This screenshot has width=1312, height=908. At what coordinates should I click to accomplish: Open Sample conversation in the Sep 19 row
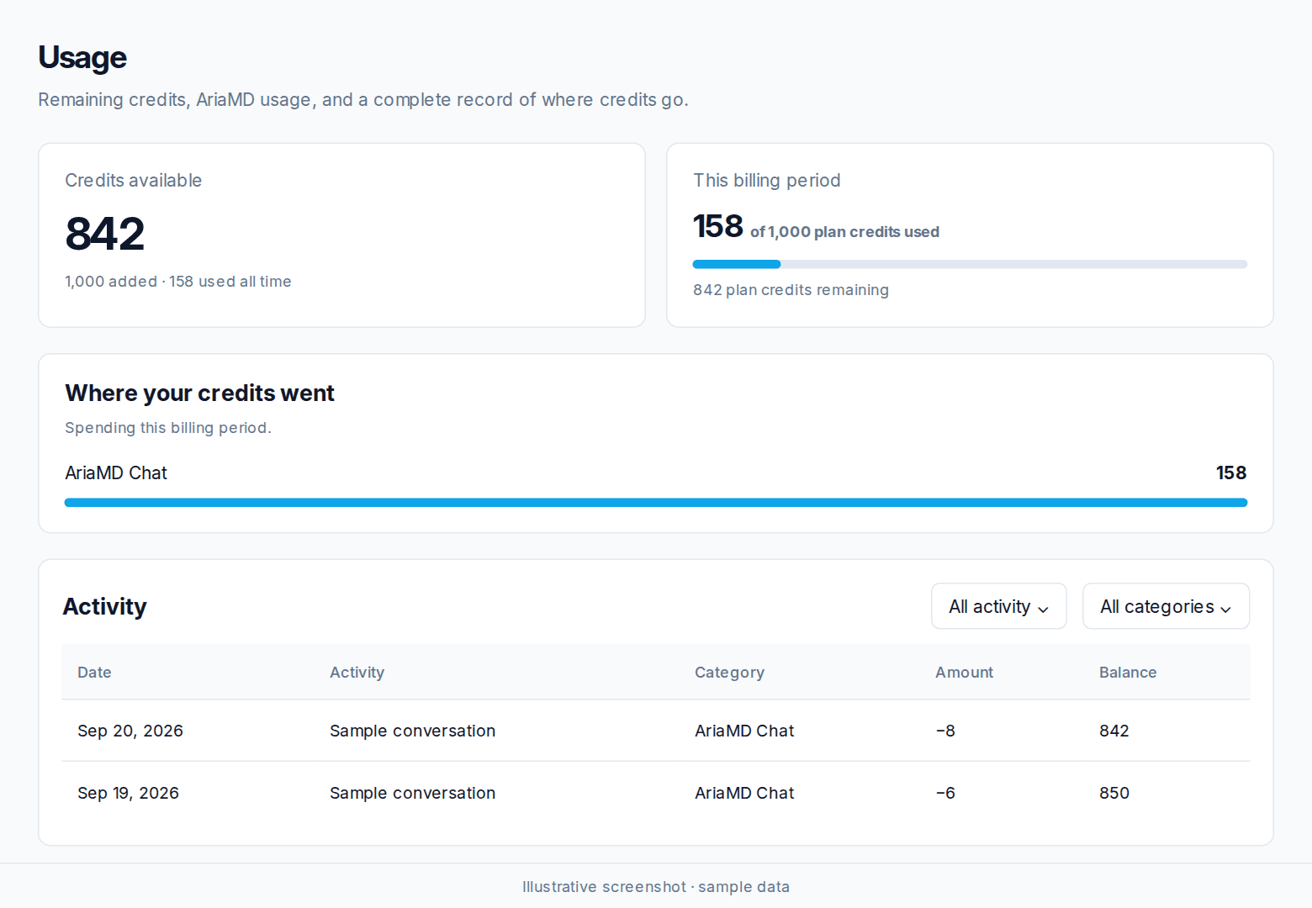[x=412, y=793]
